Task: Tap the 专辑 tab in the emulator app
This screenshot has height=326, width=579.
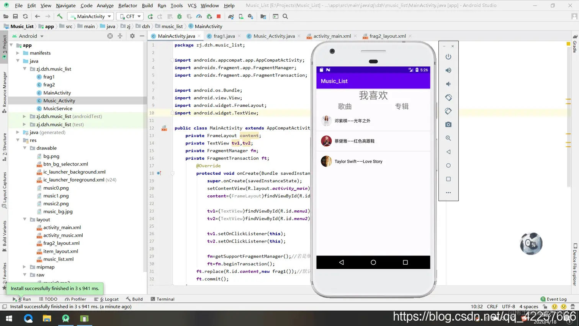Action: click(x=402, y=106)
